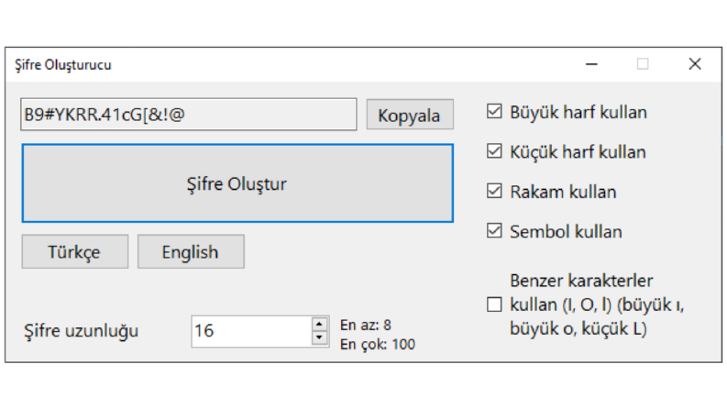Click the generated password text field
Screen dimensions: 727x409
point(189,114)
